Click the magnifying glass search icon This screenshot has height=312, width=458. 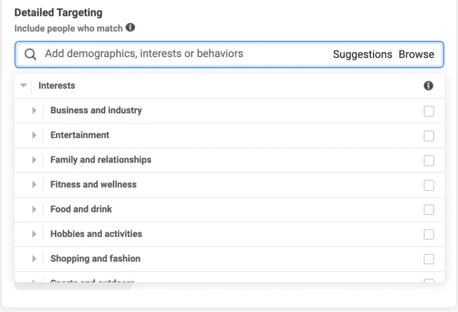pyautogui.click(x=30, y=54)
